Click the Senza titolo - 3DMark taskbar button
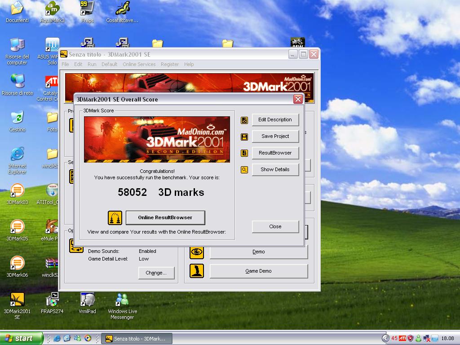This screenshot has width=460, height=345. pyautogui.click(x=137, y=339)
